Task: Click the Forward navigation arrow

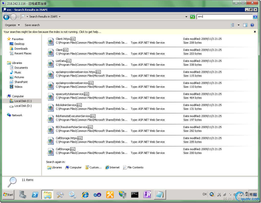Action: (13, 17)
